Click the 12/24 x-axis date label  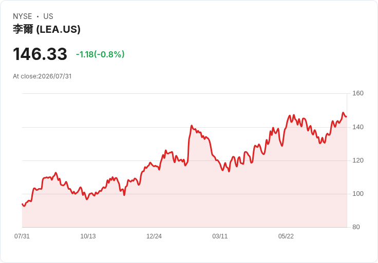pyautogui.click(x=154, y=236)
